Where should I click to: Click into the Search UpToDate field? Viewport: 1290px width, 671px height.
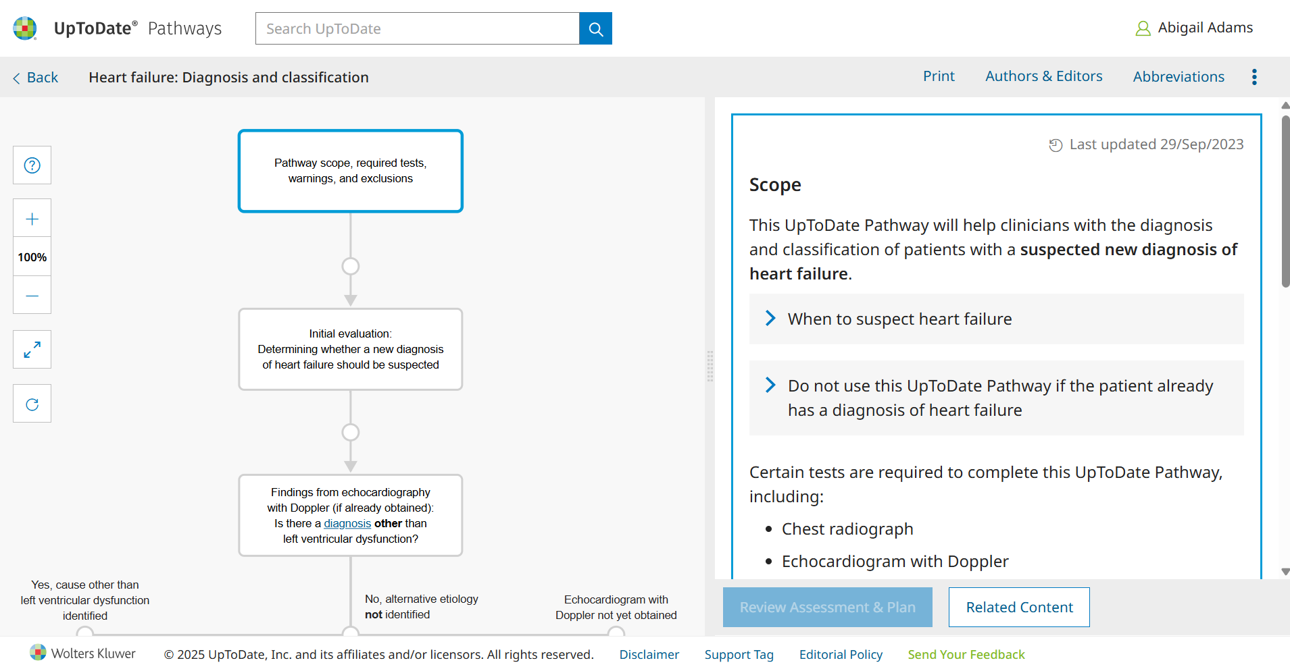(417, 29)
